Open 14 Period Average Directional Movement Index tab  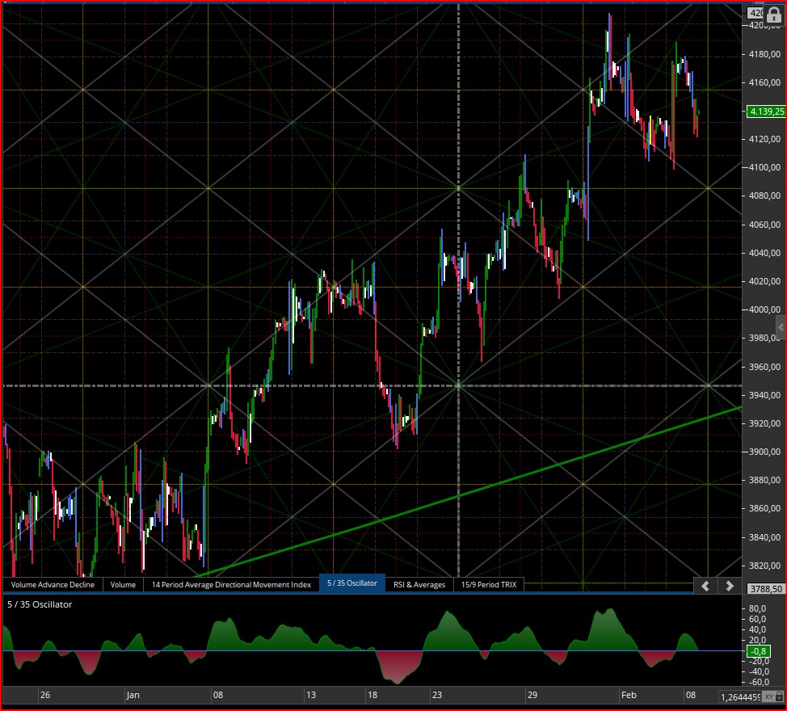pyautogui.click(x=231, y=585)
